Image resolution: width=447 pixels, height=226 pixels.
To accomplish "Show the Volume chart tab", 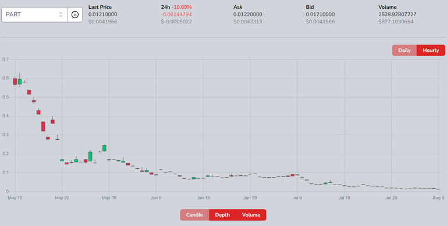I will (x=251, y=215).
